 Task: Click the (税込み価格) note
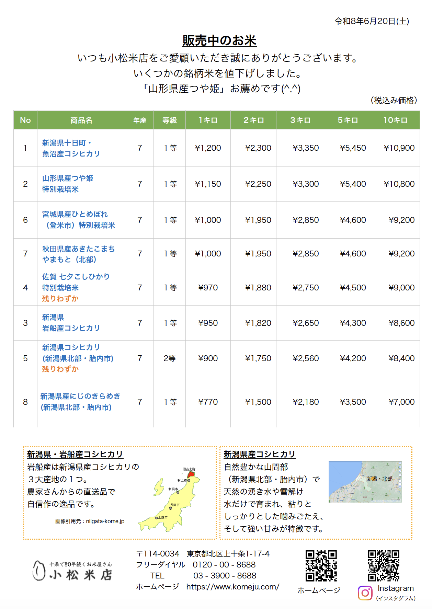[394, 100]
